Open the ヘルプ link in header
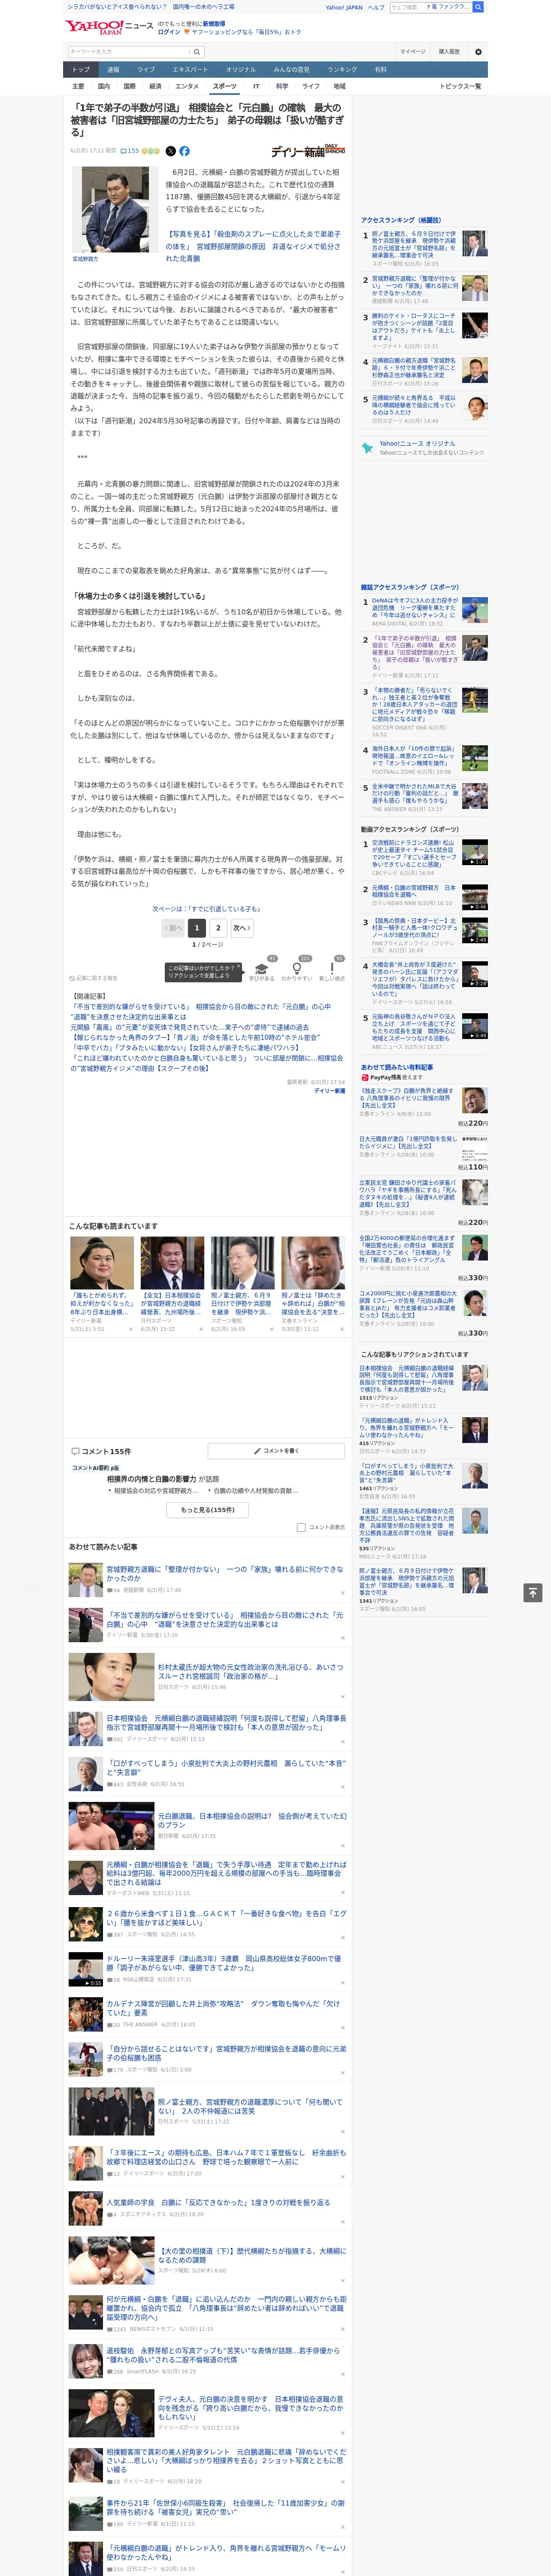This screenshot has width=551, height=2576. point(376,7)
